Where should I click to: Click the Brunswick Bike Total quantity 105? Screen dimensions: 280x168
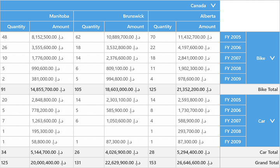(89, 89)
